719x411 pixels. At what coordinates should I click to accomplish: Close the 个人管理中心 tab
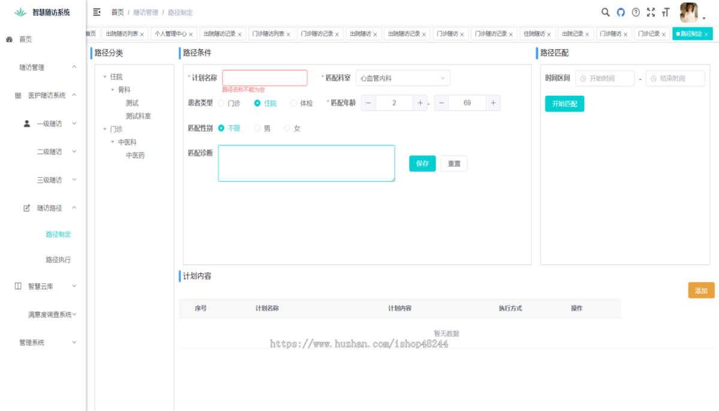(191, 34)
